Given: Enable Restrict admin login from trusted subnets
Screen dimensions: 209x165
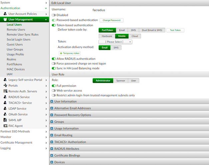Looking at the screenshot, I should (54, 95).
